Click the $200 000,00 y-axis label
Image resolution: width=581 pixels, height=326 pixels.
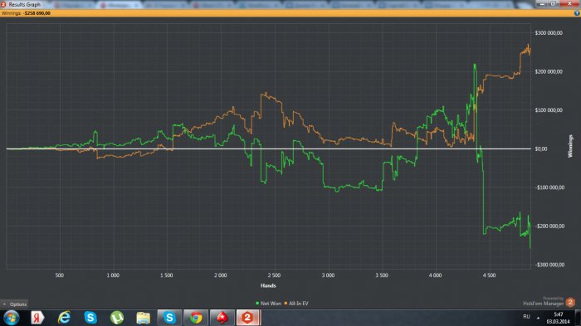(549, 71)
